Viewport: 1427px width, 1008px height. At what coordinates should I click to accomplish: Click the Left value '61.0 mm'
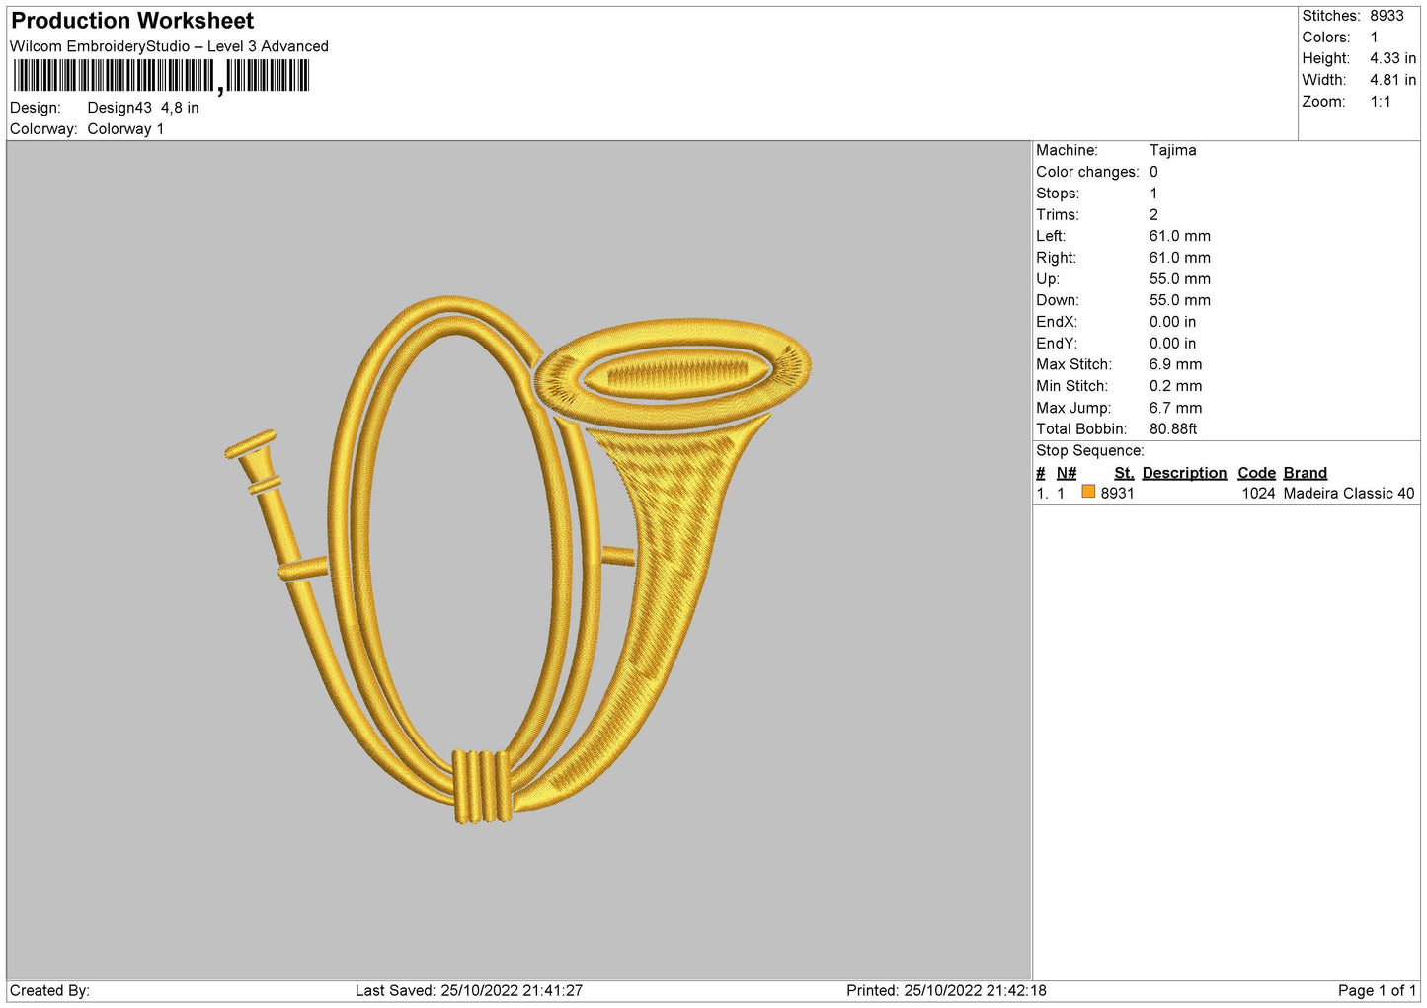point(1179,236)
